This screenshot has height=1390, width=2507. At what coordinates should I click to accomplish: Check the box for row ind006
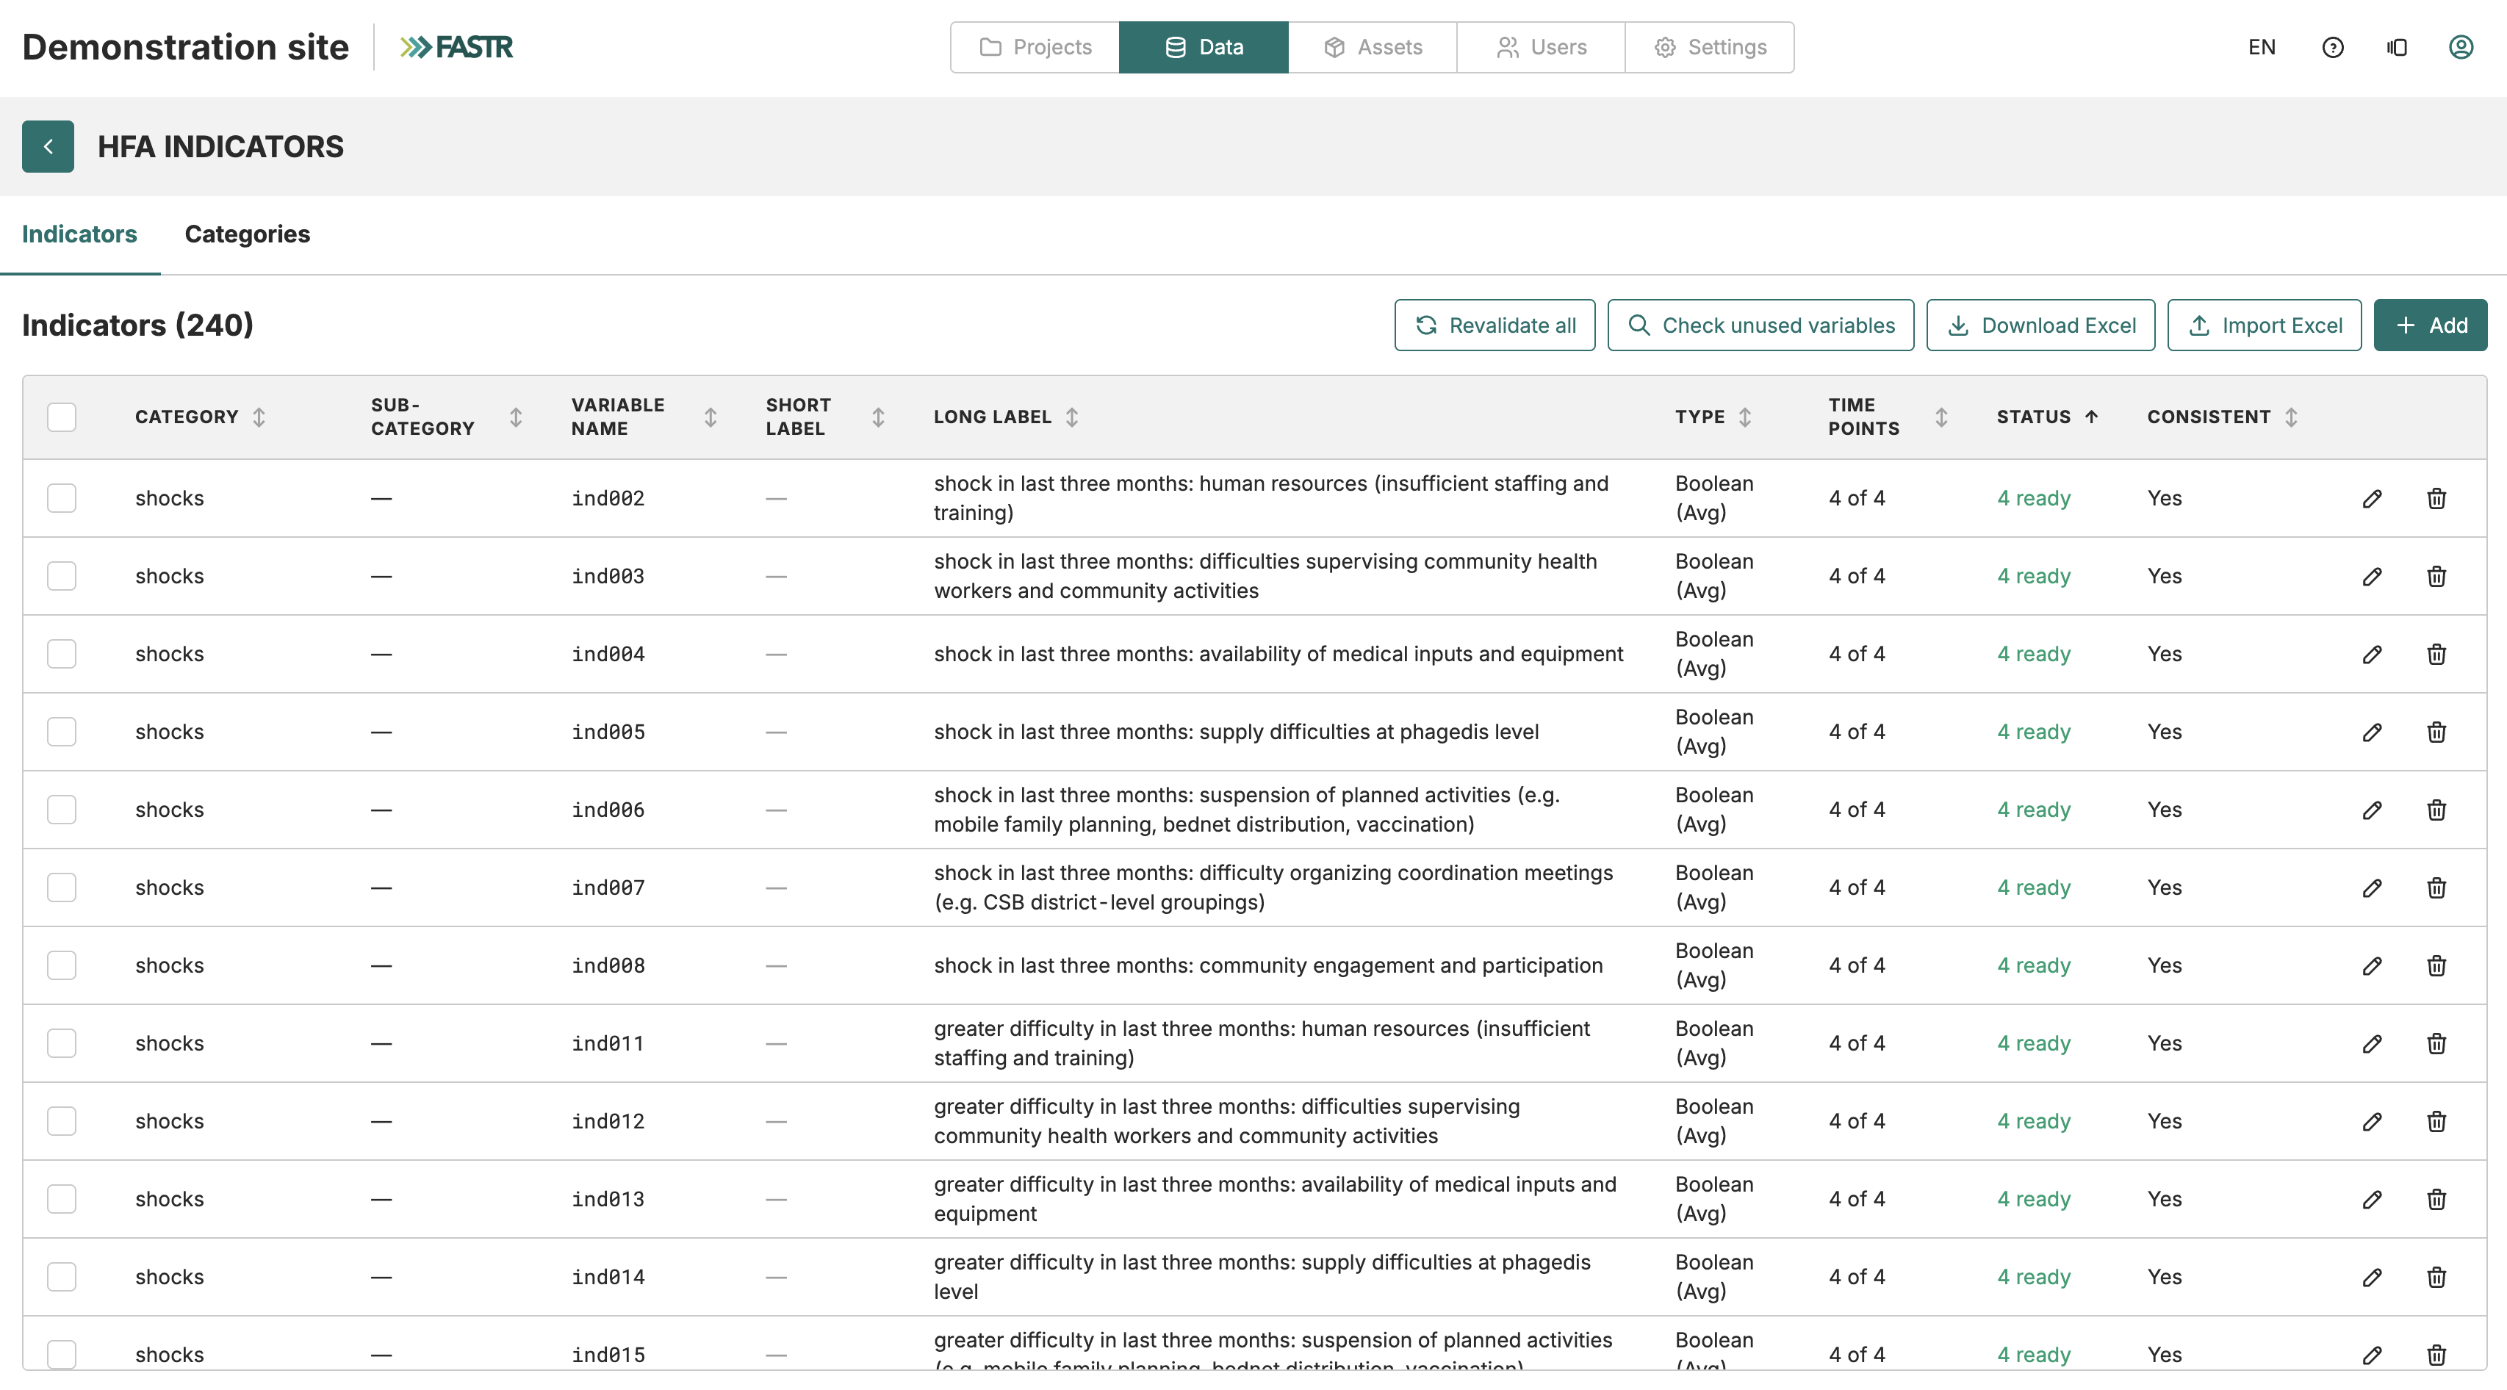coord(61,810)
